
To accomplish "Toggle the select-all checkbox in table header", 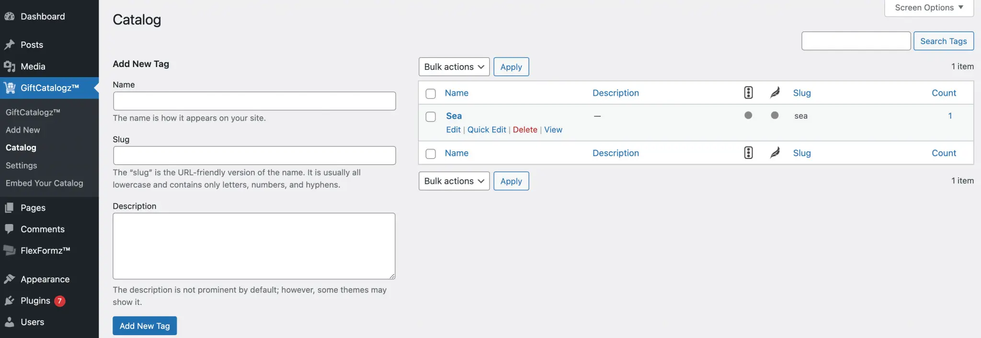I will coord(431,93).
